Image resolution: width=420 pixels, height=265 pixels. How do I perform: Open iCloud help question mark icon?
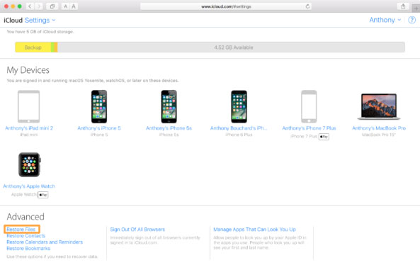[x=412, y=20]
